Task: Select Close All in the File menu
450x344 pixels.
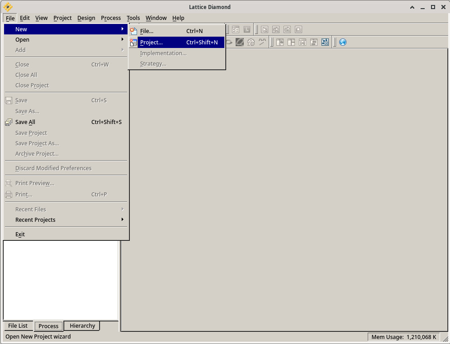Action: tap(66, 75)
